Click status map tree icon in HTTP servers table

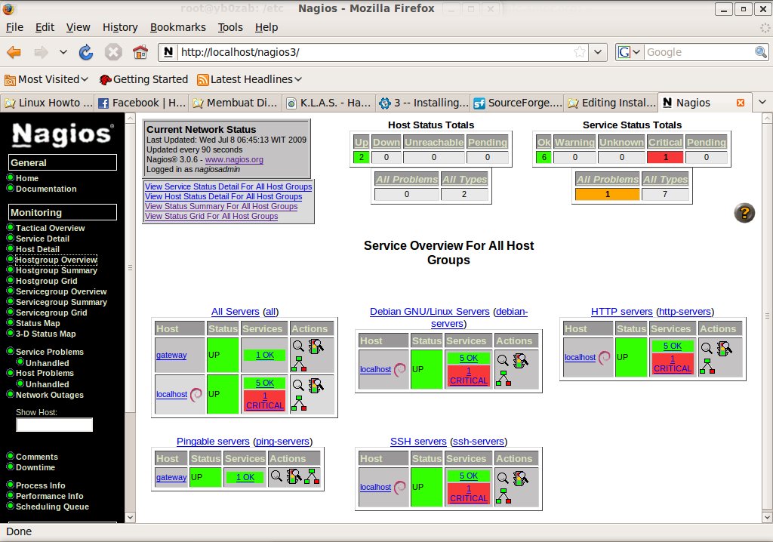(707, 367)
